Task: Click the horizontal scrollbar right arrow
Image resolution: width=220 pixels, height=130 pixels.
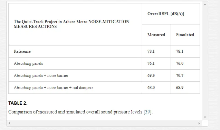Action: click(x=199, y=123)
